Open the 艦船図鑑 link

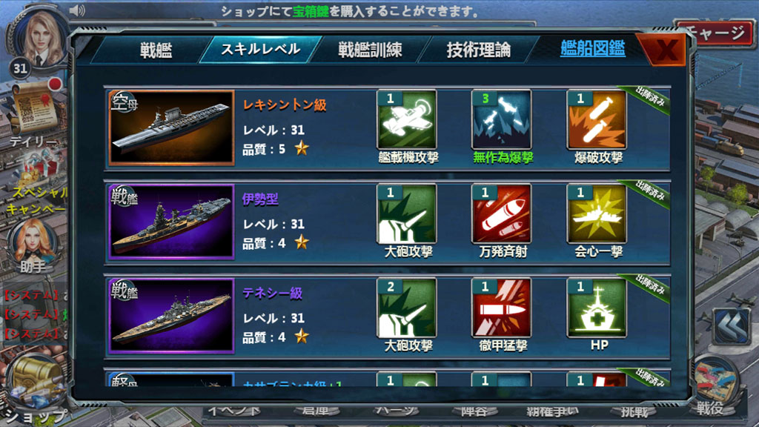592,48
